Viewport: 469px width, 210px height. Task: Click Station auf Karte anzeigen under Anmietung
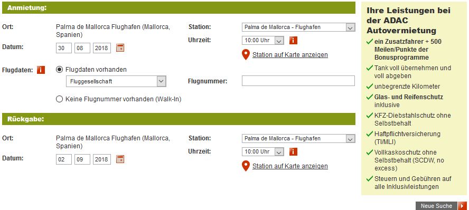coord(290,55)
